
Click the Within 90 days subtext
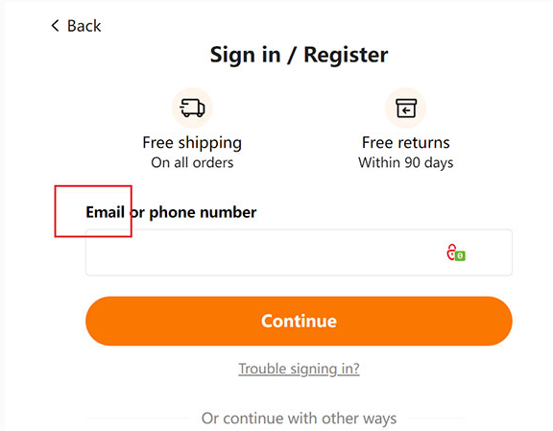click(x=406, y=163)
